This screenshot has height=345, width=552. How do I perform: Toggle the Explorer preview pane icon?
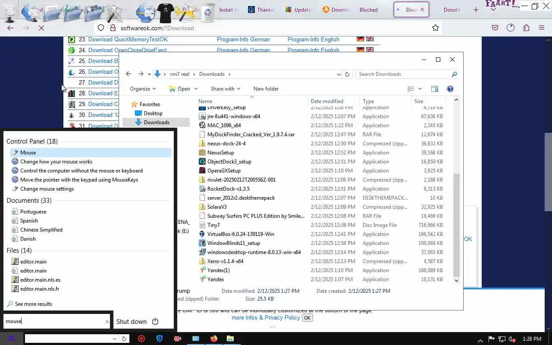click(435, 89)
